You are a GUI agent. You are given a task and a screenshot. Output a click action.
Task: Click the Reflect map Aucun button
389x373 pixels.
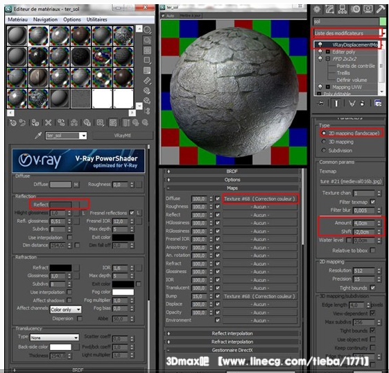(260, 215)
